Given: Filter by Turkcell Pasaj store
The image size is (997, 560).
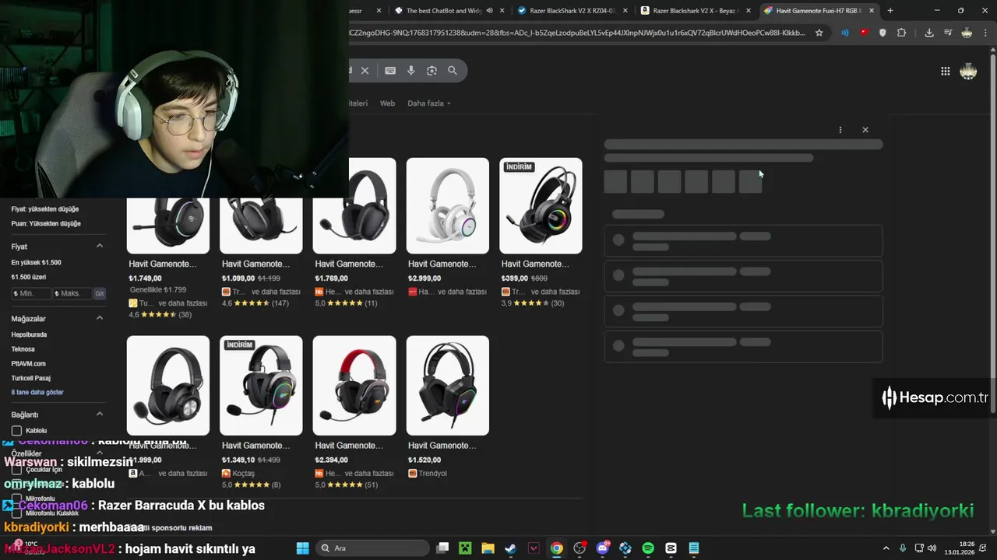Looking at the screenshot, I should point(30,378).
